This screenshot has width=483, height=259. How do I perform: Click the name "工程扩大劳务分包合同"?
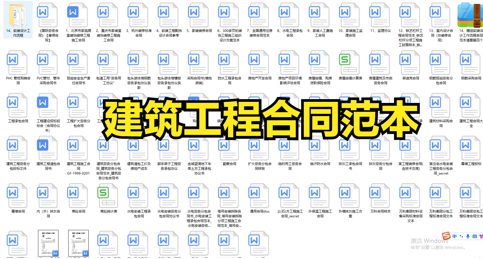click(x=79, y=123)
